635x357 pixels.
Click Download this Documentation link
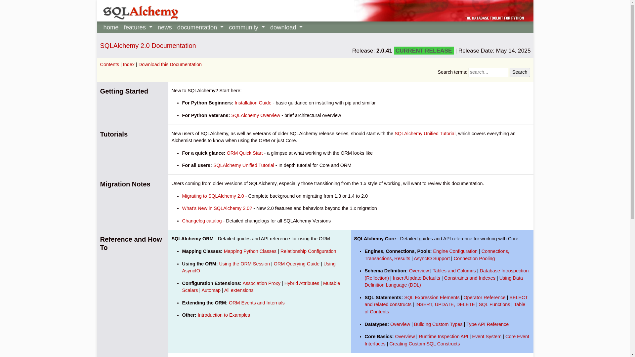170,64
